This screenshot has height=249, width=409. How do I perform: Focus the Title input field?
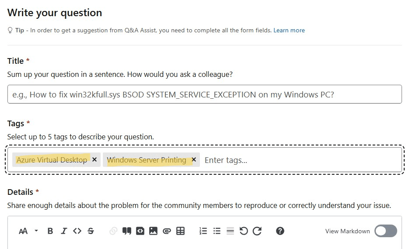click(205, 94)
